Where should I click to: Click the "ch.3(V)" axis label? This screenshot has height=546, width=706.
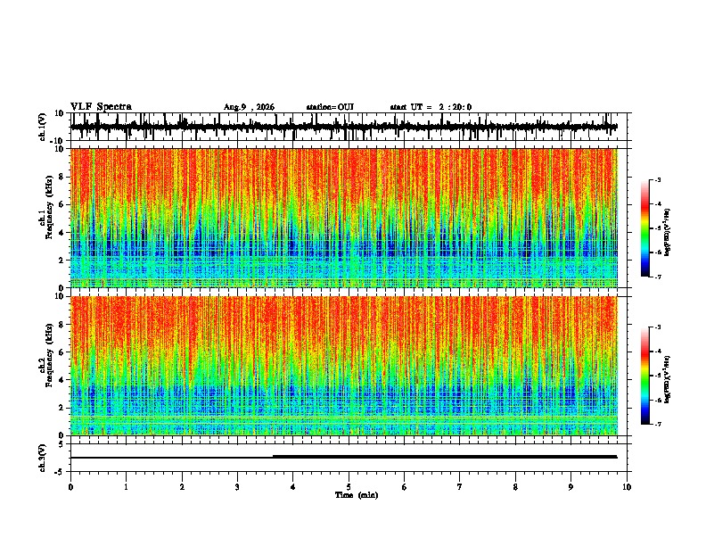tap(43, 458)
